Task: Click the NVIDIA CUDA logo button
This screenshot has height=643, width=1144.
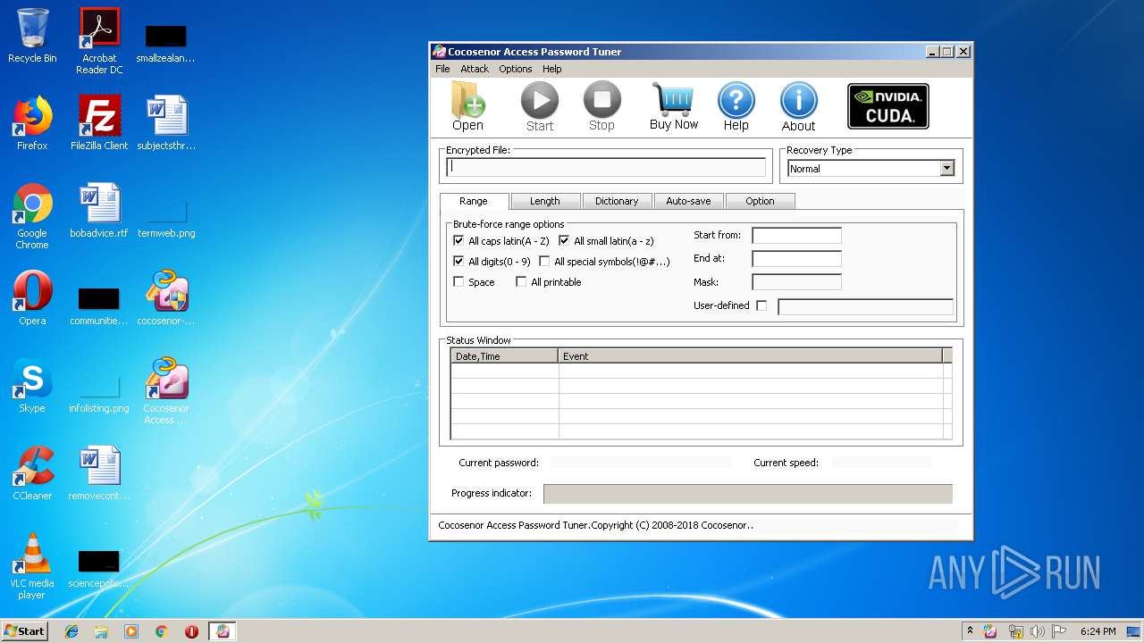Action: coord(888,106)
